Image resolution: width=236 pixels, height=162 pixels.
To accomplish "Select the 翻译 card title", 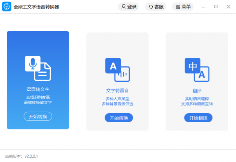I will tap(197, 91).
